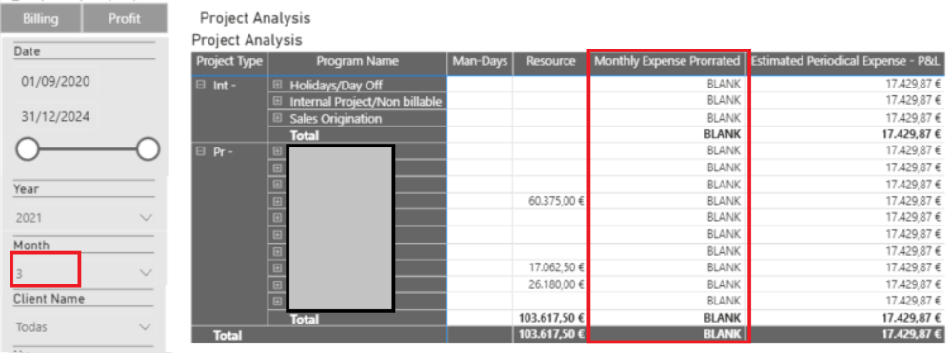The width and height of the screenshot is (952, 353).
Task: Click Internal Project/Non billable program name
Action: [366, 102]
